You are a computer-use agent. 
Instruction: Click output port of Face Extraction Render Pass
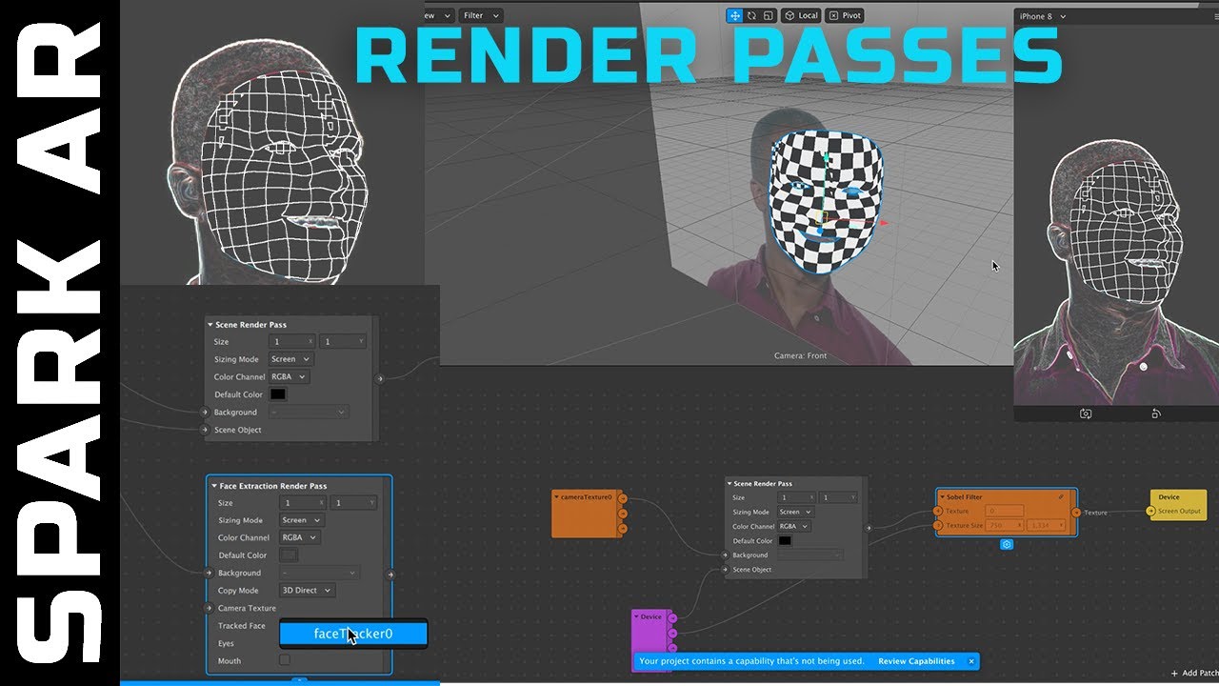tap(390, 575)
